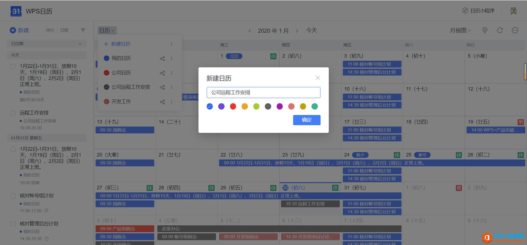Screen dimensions: 527x245
Task: Click the calendar name input field
Action: pyautogui.click(x=263, y=92)
